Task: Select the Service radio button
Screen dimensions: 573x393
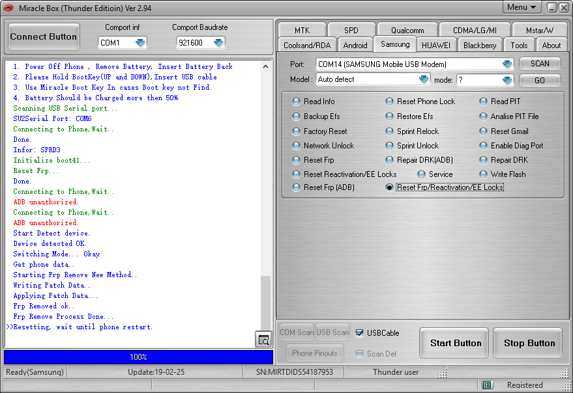Action: 421,174
